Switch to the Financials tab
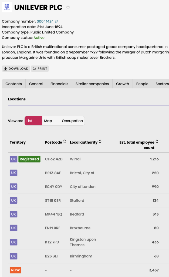 coord(59,84)
